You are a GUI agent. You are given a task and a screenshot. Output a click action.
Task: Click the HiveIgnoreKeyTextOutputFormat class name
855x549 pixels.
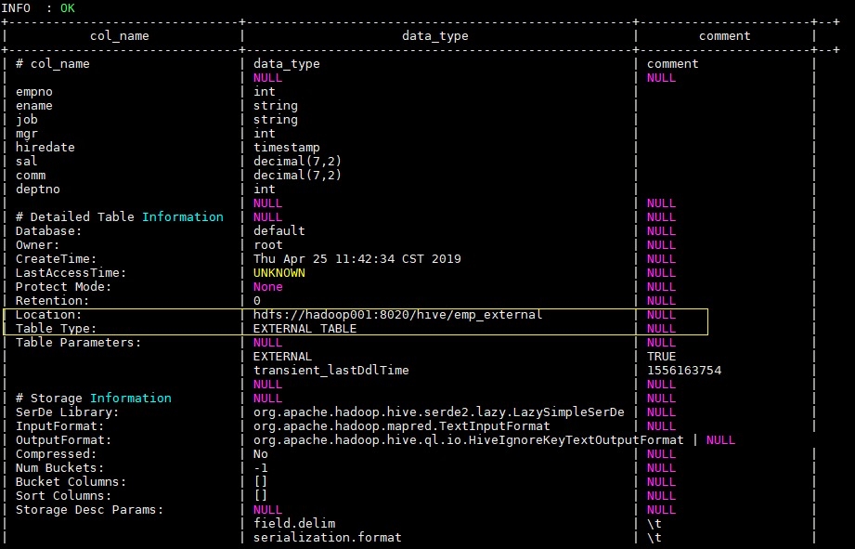(x=468, y=440)
